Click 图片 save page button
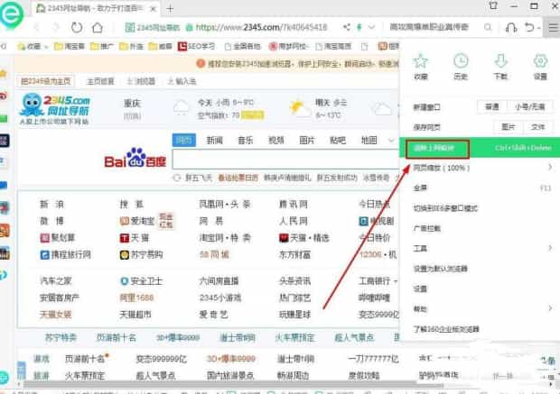The image size is (560, 394). (508, 126)
